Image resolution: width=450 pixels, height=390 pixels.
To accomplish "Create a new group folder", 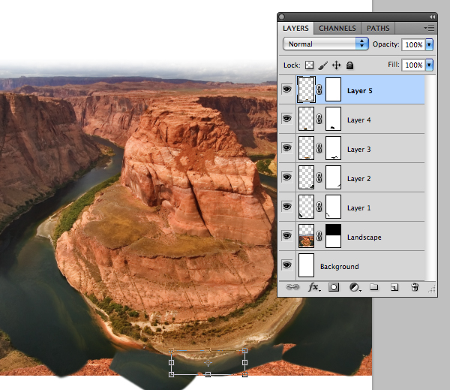I will click(x=373, y=287).
